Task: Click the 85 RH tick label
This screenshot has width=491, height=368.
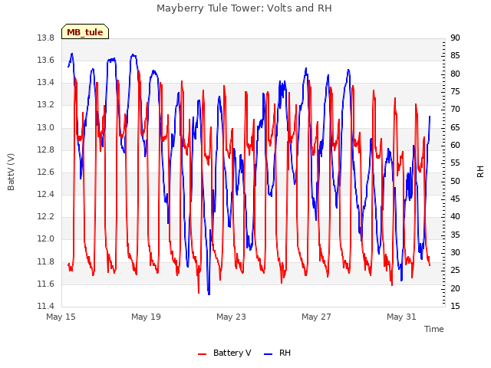Action: tap(455, 56)
